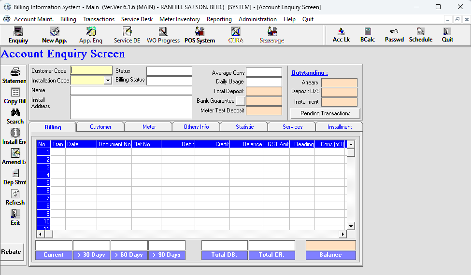Image resolution: width=471 pixels, height=275 pixels.
Task: Click the > 30 Days button
Action: click(x=91, y=255)
